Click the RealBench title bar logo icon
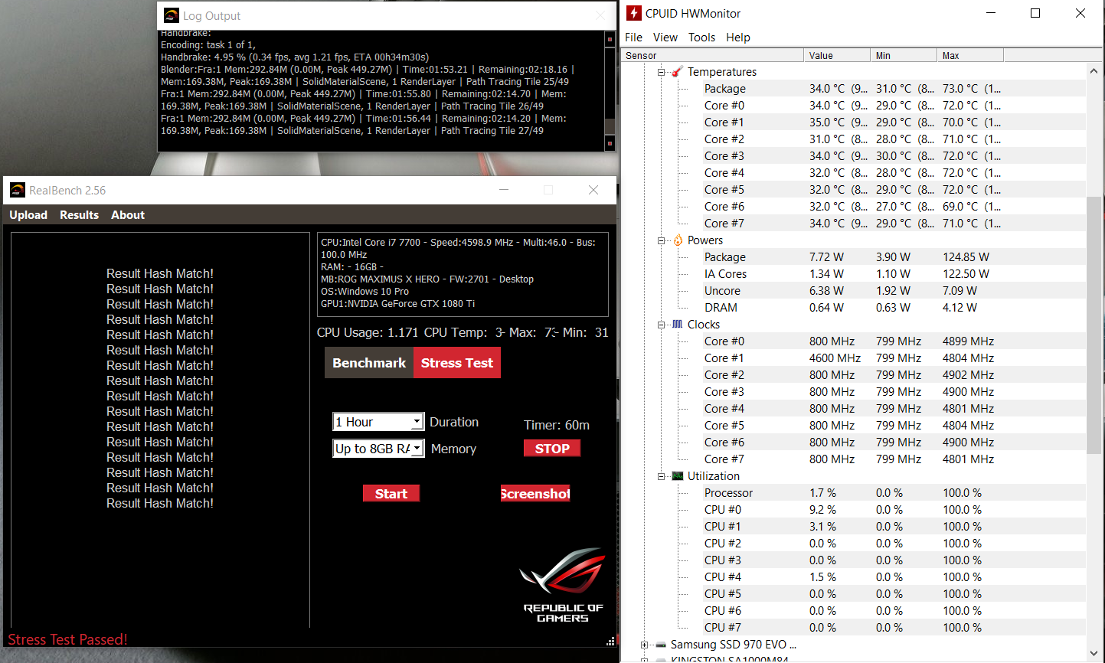 pos(17,191)
